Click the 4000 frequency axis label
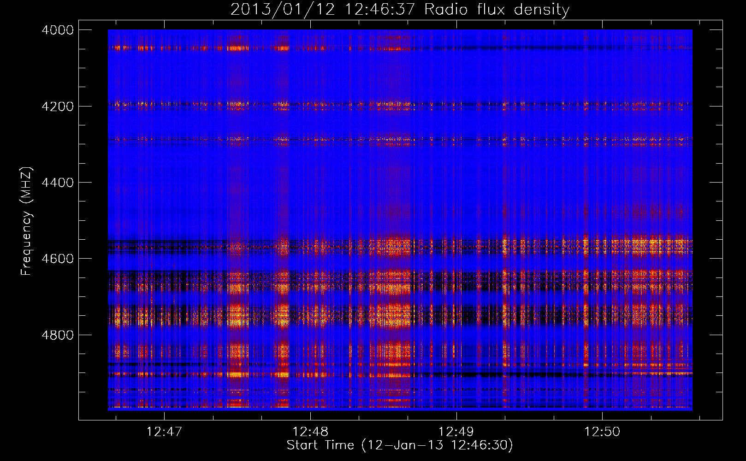 click(58, 30)
